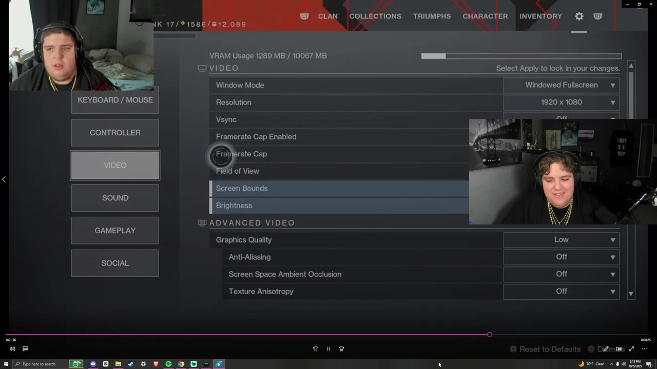Open the Windows Start menu

point(6,364)
